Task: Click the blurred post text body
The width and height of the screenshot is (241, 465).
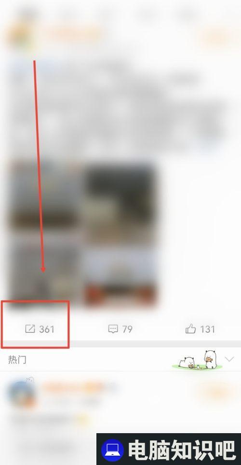Action: point(119,107)
